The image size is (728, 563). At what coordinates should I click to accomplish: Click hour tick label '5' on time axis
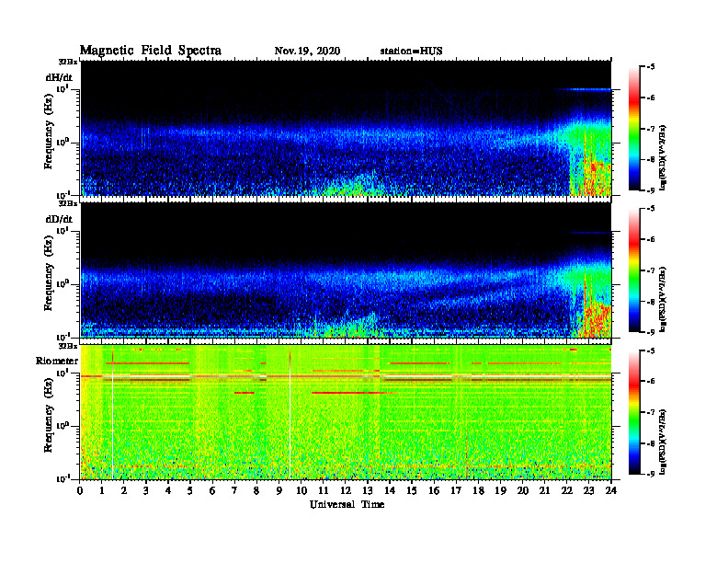(x=190, y=491)
